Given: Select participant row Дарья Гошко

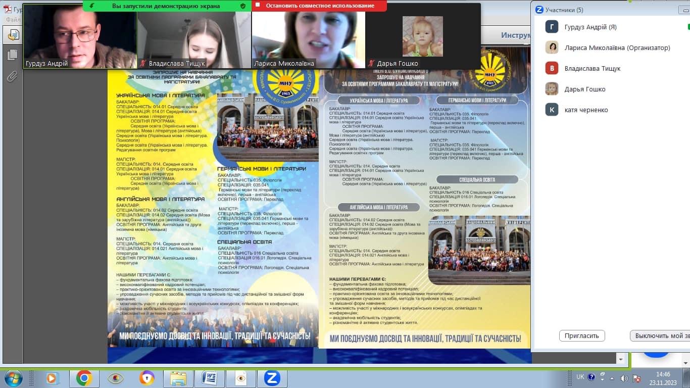Looking at the screenshot, I should [x=612, y=89].
